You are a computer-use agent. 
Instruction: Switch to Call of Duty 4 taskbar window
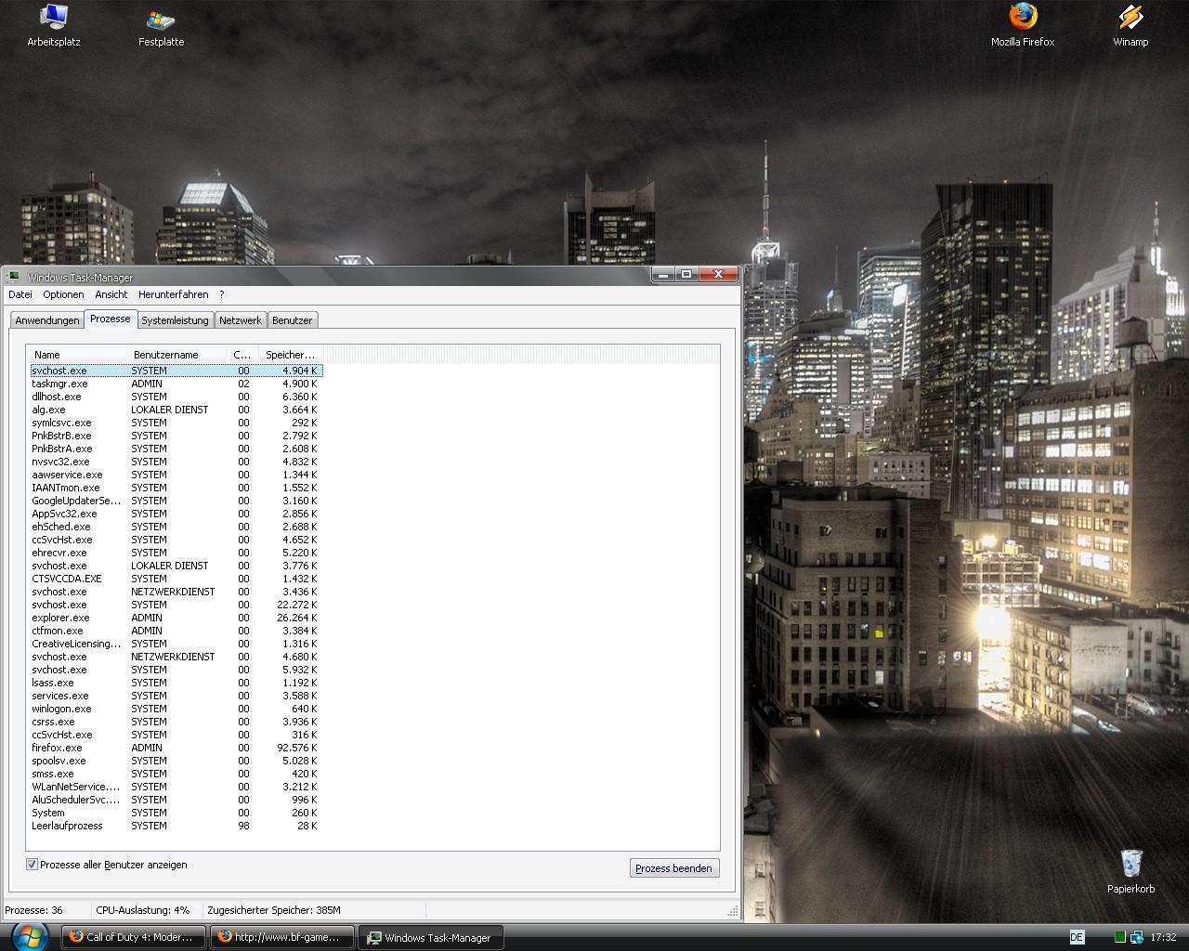point(134,937)
